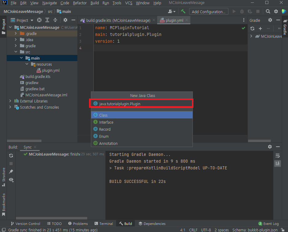Open the Terminal tool window

[x=103, y=223]
